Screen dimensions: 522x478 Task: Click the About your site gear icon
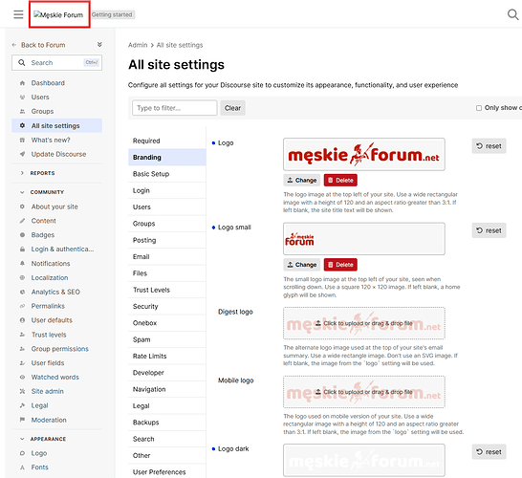click(x=22, y=206)
